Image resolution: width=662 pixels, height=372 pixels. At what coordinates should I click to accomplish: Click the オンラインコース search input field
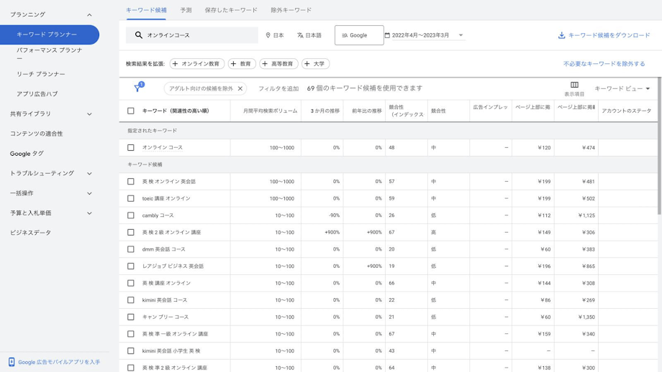coord(198,35)
